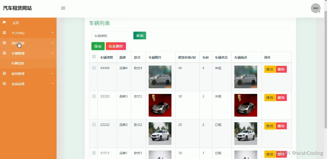
Task: Check the row checkbox for plate 44444
Action: click(x=94, y=68)
